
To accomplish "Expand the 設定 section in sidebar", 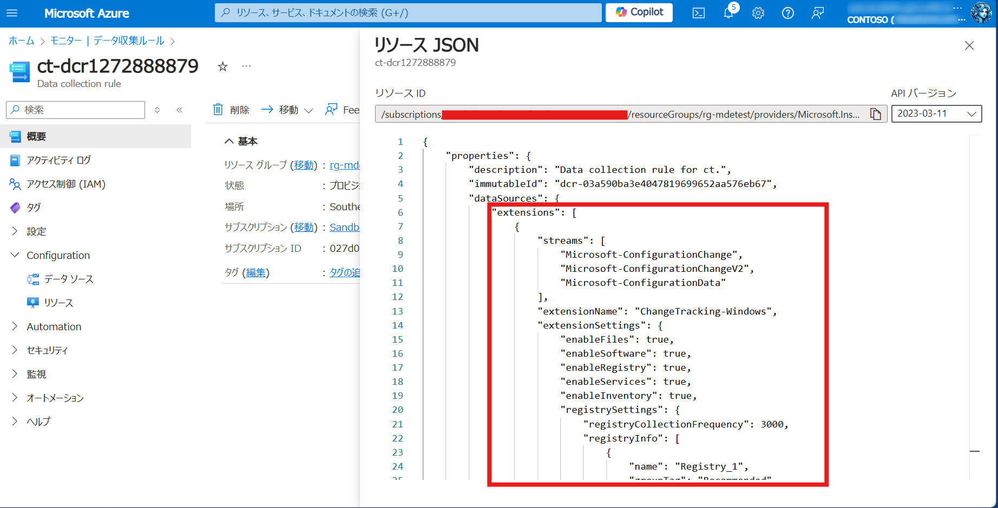I will click(x=15, y=231).
